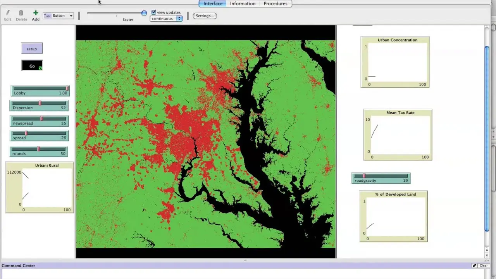Click the scrollbar down arrow
The image size is (496, 279).
pos(487,256)
